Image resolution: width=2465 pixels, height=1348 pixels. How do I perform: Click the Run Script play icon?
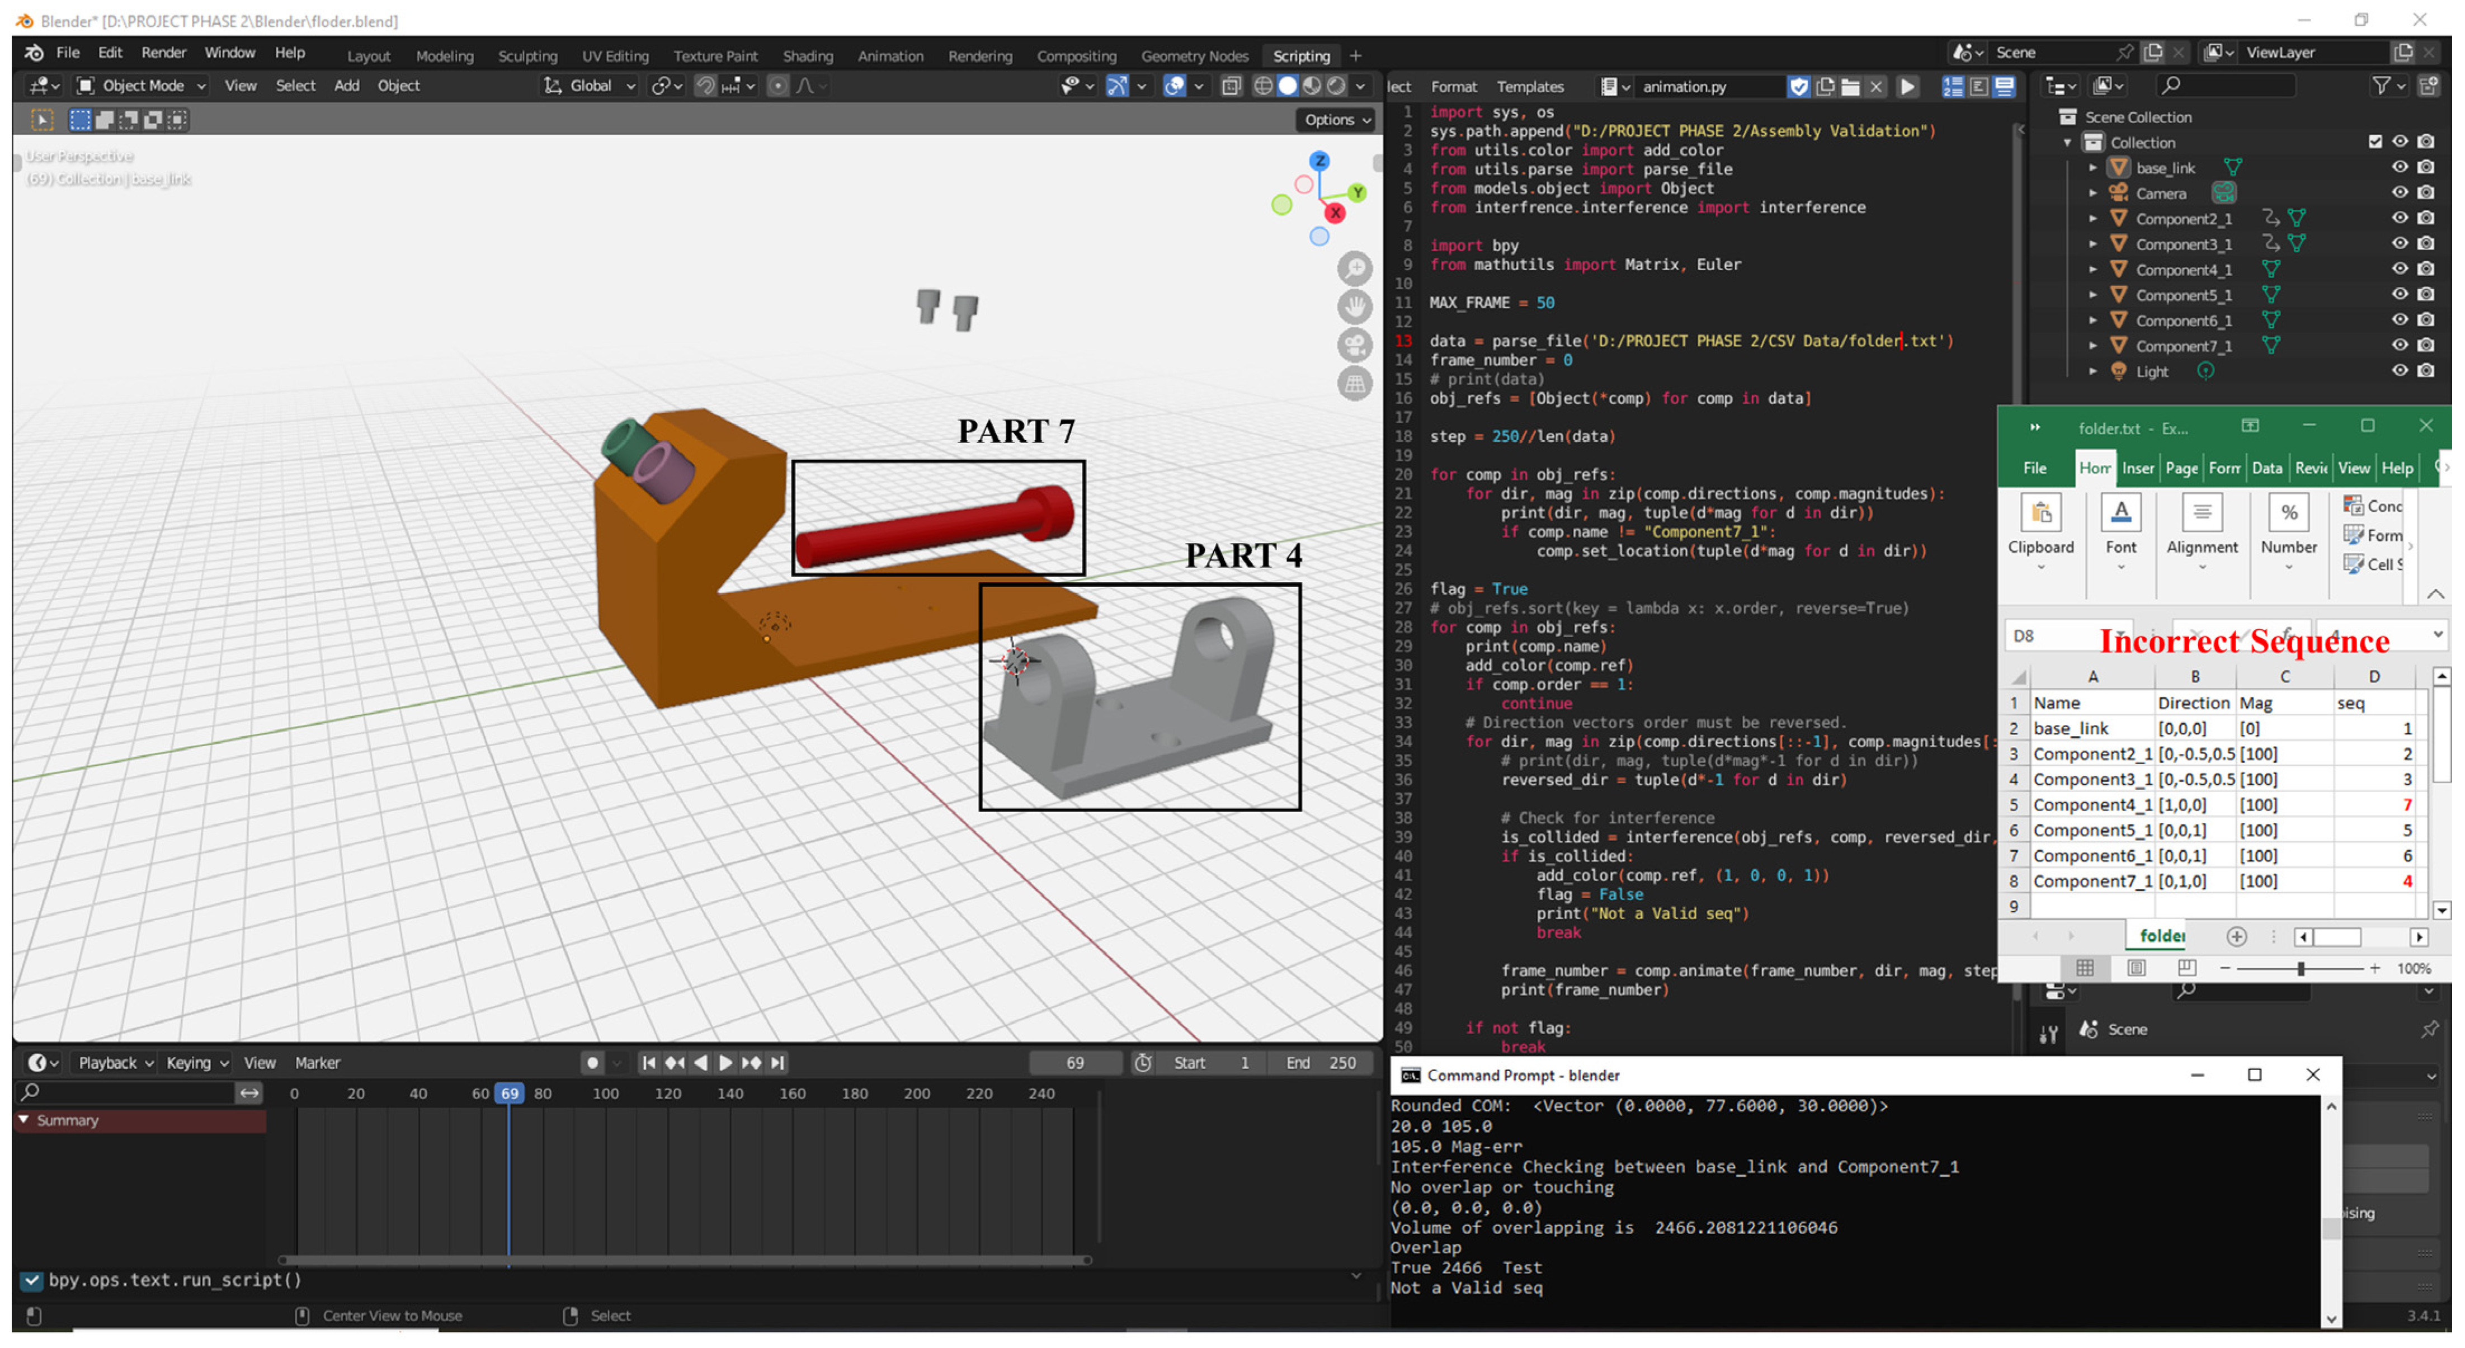pyautogui.click(x=1907, y=86)
